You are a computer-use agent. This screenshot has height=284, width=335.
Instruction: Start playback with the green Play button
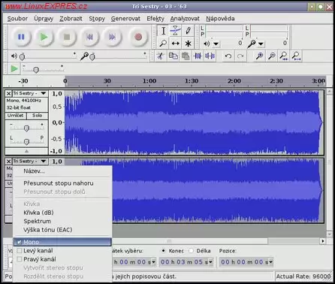44,37
